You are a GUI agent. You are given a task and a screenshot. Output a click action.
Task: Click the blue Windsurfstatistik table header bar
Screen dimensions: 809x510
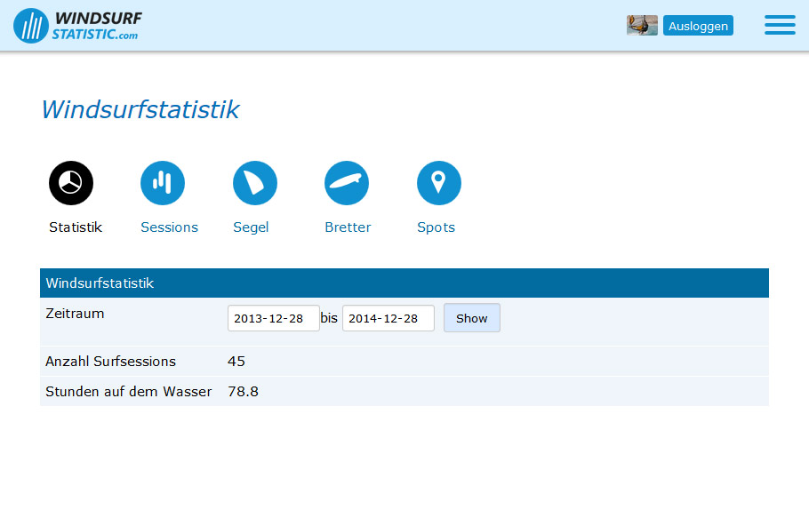[x=404, y=283]
